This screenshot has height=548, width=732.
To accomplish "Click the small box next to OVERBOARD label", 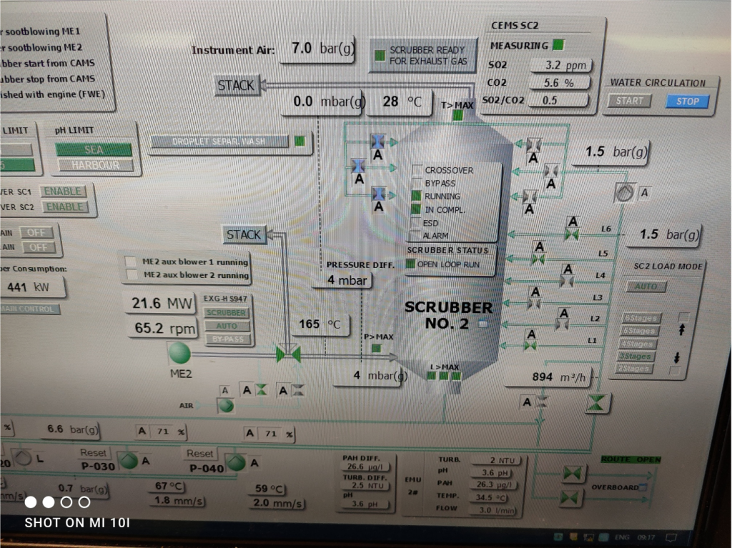I will (643, 487).
